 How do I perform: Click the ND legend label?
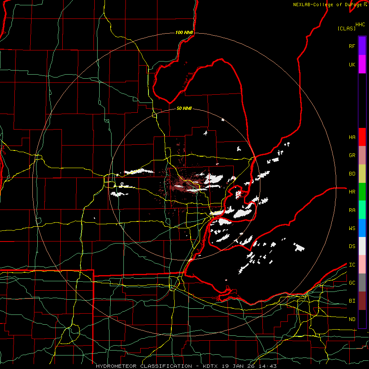point(352,319)
